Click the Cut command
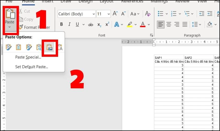This screenshot has width=220, height=131. [25, 11]
